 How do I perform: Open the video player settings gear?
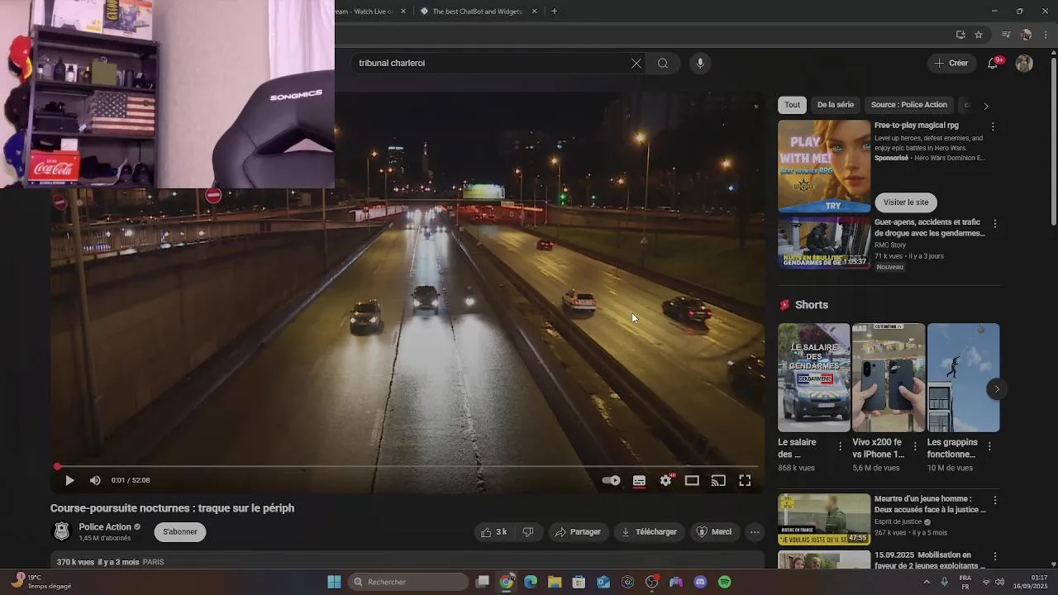(x=665, y=480)
